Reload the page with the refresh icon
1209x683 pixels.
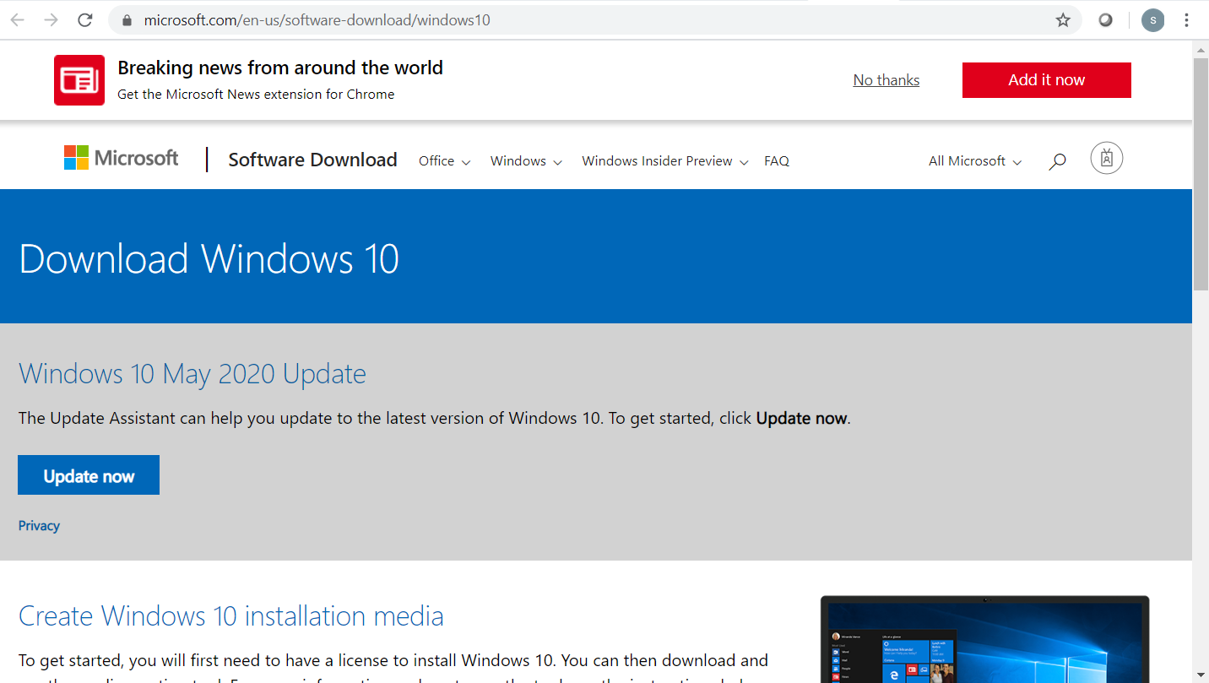(85, 20)
